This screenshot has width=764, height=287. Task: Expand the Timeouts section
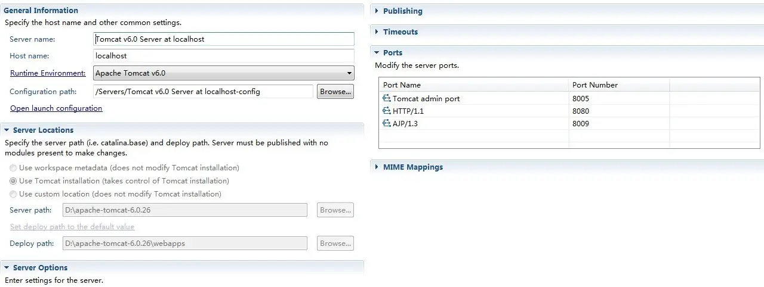point(377,32)
